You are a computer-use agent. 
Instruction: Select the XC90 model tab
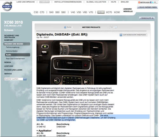(117, 12)
